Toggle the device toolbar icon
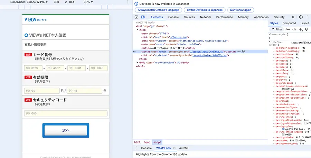 [143, 17]
